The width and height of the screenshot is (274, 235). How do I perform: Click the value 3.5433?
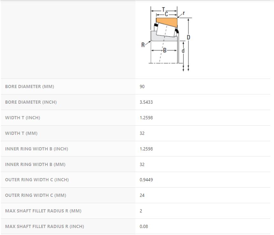click(146, 102)
